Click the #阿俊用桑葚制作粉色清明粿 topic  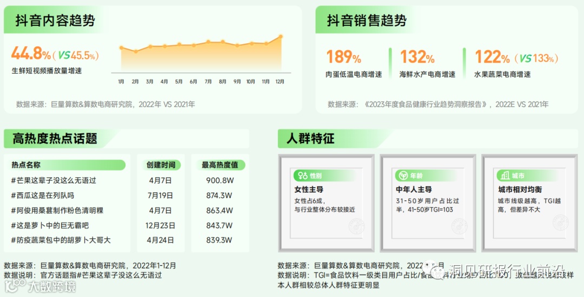[57, 211]
